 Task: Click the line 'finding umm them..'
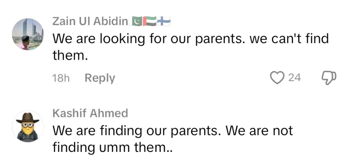(x=112, y=147)
